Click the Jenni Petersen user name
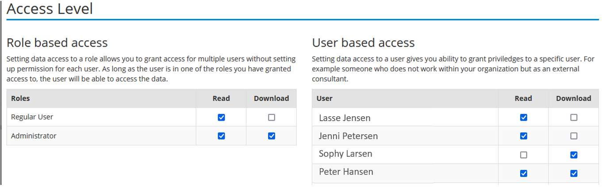This screenshot has width=602, height=188. point(348,136)
